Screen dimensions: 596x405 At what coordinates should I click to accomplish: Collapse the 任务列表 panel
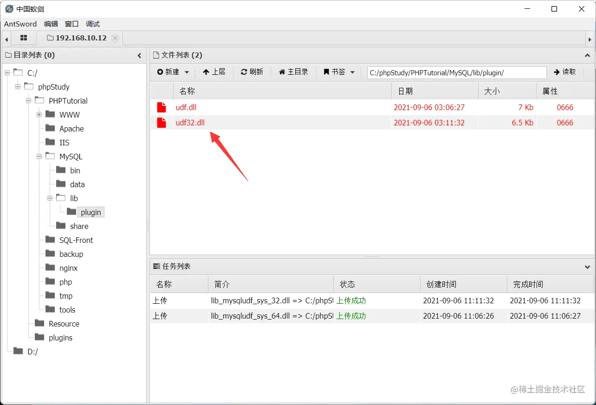(587, 267)
